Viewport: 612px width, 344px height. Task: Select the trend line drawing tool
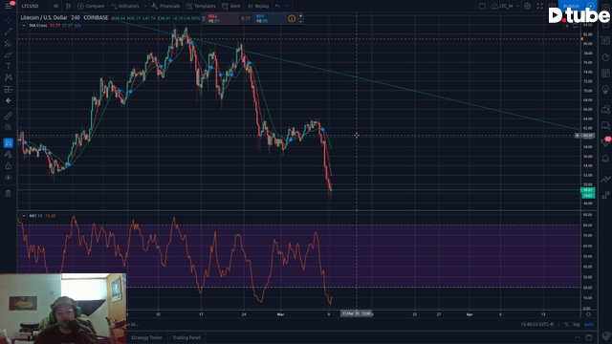9,32
